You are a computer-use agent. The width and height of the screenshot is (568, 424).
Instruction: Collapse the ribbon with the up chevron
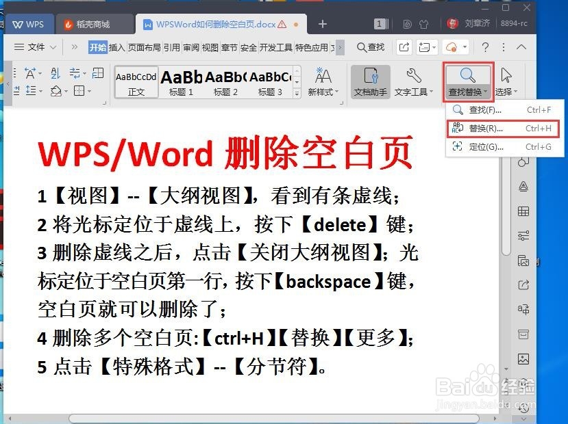(521, 47)
